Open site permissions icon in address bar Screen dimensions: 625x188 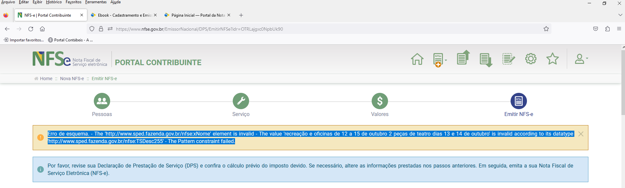point(110,29)
